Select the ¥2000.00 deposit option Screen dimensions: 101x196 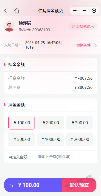pyautogui.click(x=79, y=139)
